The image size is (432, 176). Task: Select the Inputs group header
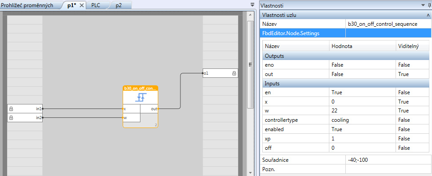pos(346,83)
